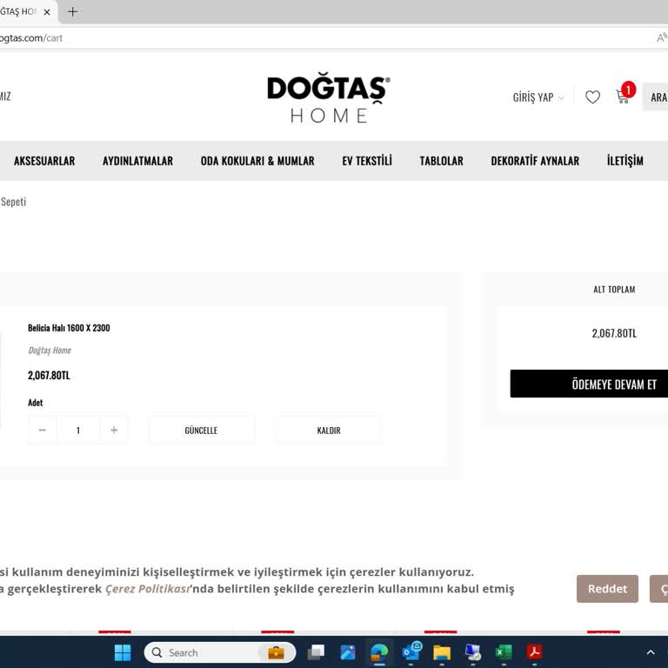This screenshot has height=668, width=668.
Task: Open Belicia Halı 1600 X 2300 product
Action: click(69, 328)
